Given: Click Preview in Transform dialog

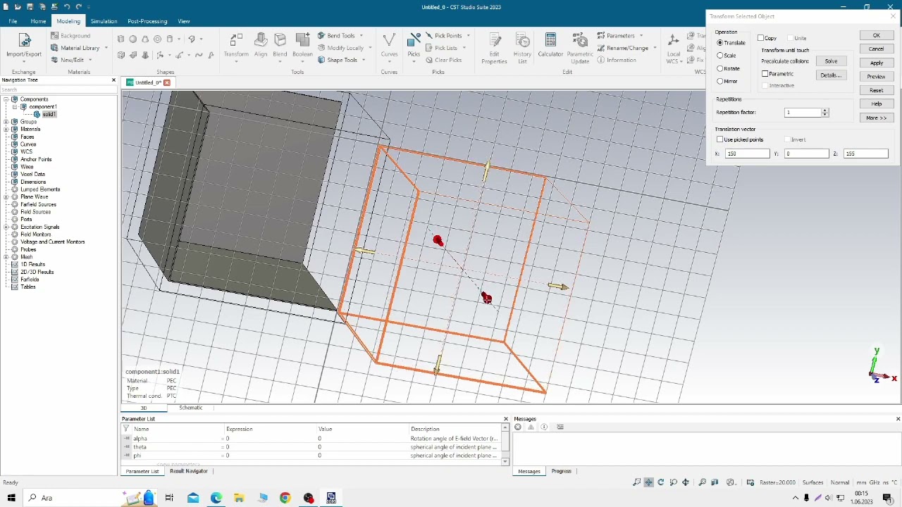Looking at the screenshot, I should 877,76.
